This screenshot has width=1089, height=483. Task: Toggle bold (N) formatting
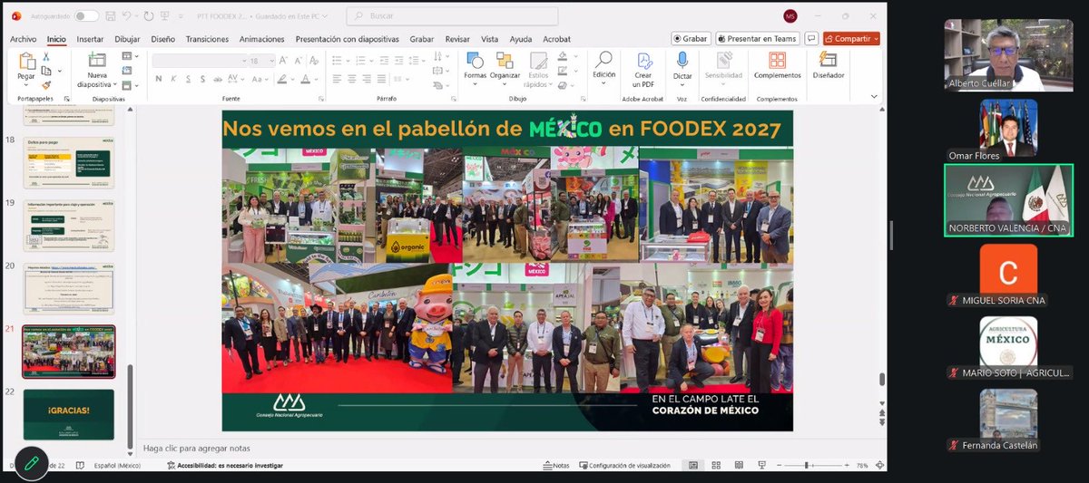click(x=158, y=79)
